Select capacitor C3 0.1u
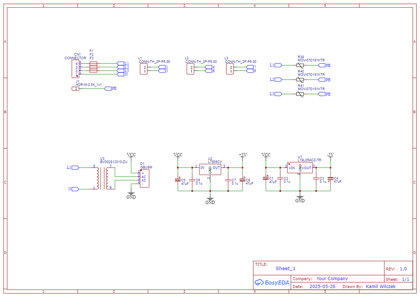Image resolution: width=420 pixels, height=297 pixels. point(316,178)
